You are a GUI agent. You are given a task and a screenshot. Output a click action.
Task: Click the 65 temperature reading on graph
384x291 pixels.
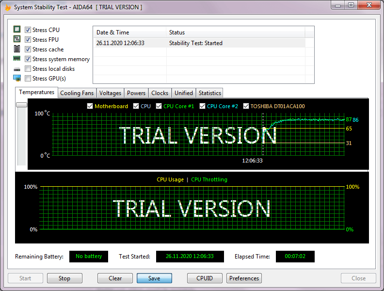(349, 129)
